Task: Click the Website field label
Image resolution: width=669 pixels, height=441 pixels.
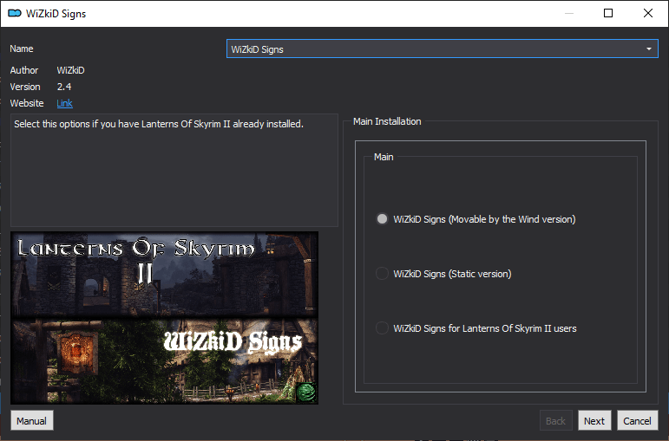Action: pyautogui.click(x=27, y=103)
